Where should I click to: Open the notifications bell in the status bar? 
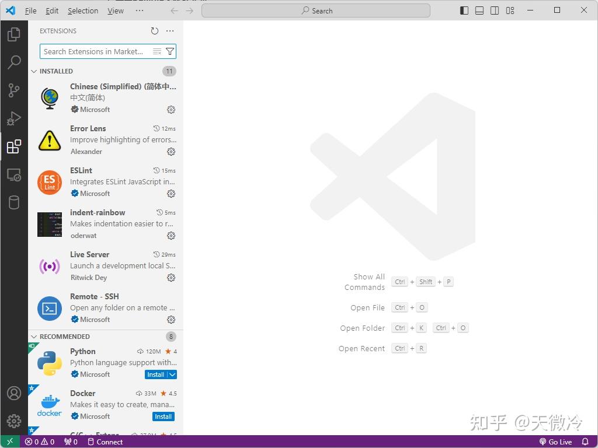pos(586,442)
